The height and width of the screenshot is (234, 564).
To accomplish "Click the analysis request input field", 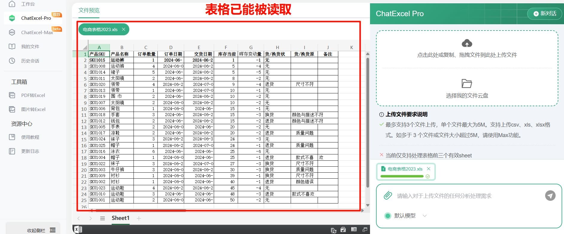I will pos(467,196).
